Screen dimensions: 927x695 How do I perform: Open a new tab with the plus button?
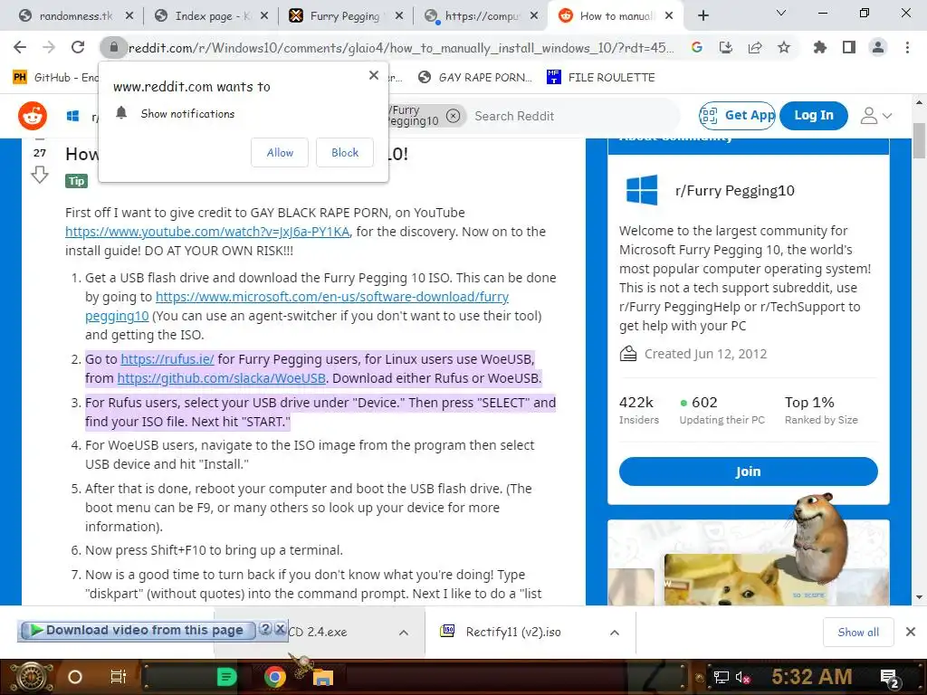702,15
